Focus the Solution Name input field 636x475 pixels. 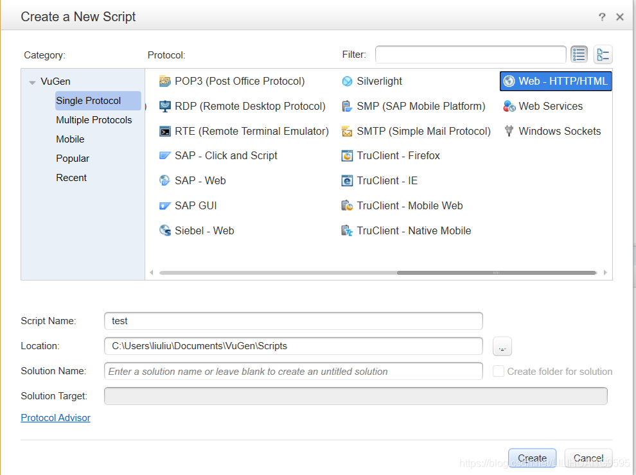293,371
